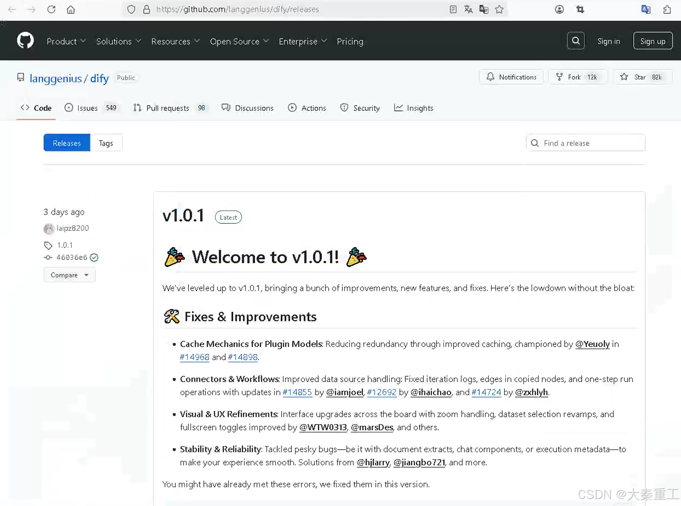Open the @ihaichao user mention
This screenshot has height=506, width=681.
(x=430, y=392)
